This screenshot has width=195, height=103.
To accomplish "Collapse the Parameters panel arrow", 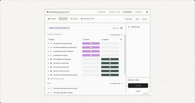I will 129,27.
